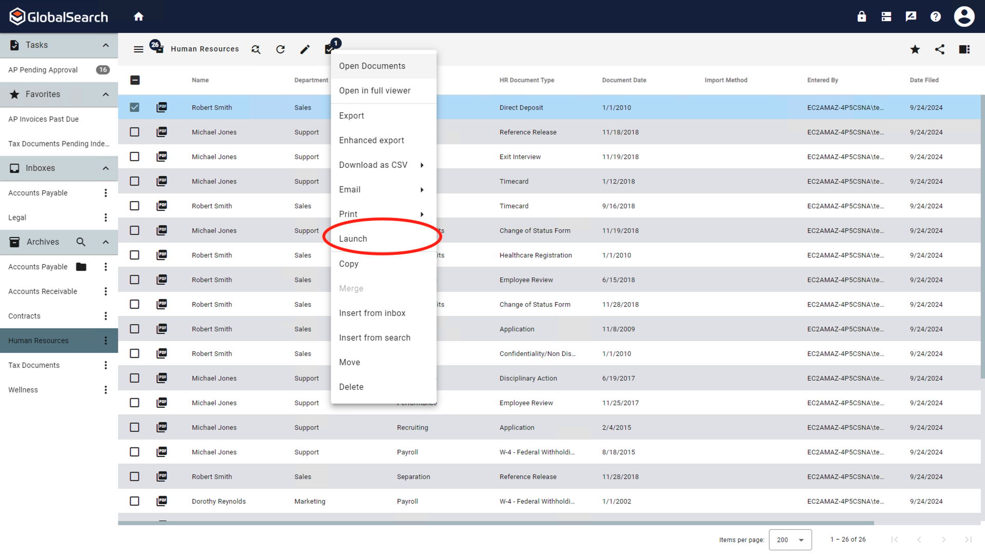
Task: Click the home icon in the top bar
Action: (x=139, y=16)
